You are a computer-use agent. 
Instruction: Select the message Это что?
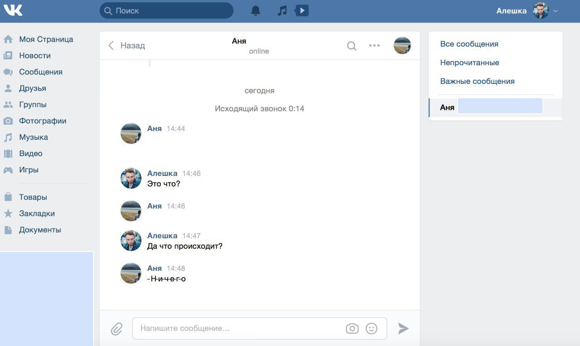point(164,184)
